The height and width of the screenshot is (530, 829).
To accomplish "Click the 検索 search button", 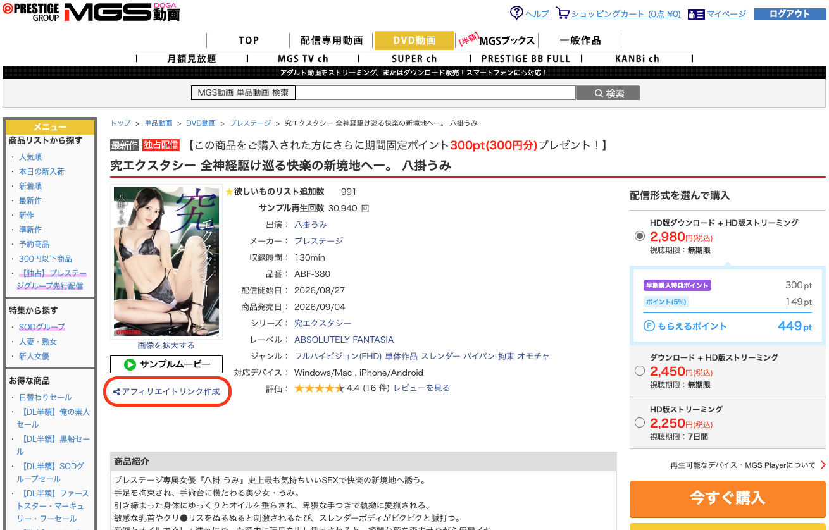I will tap(608, 93).
